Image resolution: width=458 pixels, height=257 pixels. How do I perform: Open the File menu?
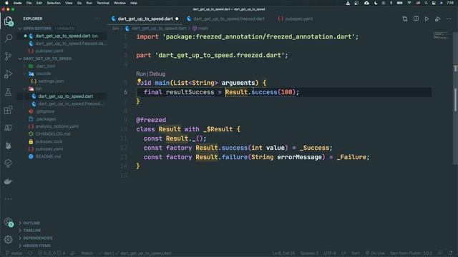pos(29,3)
